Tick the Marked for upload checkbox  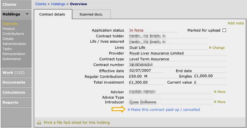[224, 30]
